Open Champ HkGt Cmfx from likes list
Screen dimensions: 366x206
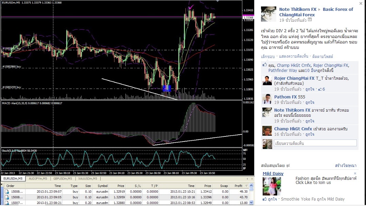click(x=294, y=65)
